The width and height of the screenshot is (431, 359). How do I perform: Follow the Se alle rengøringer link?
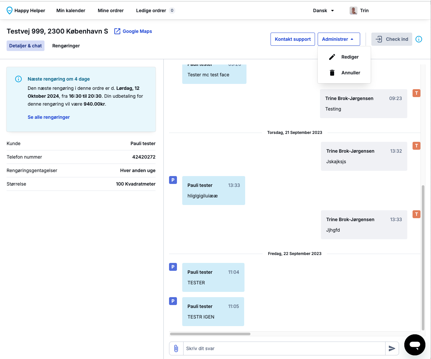coord(49,117)
